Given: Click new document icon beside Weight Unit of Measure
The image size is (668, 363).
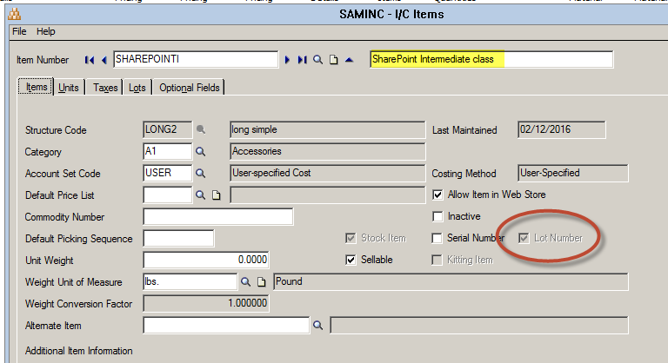Looking at the screenshot, I should point(261,281).
